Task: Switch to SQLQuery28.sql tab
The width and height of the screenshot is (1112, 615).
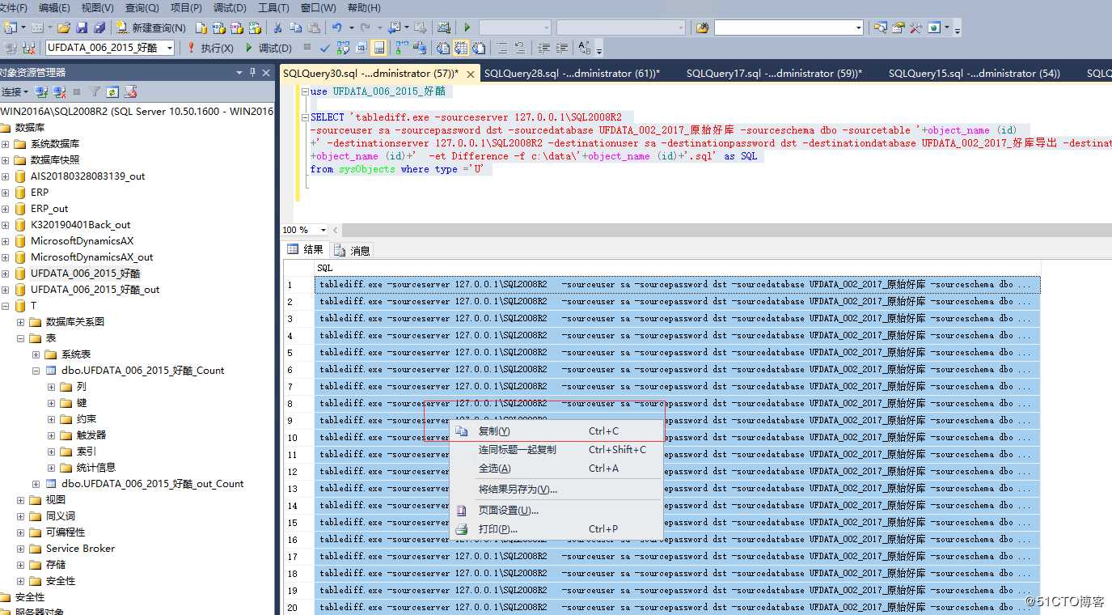Action: (572, 73)
